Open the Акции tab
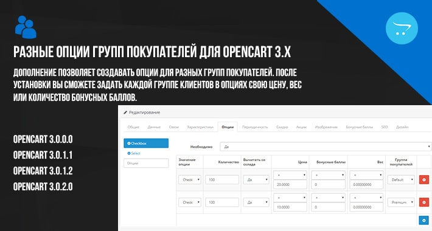Viewport: 432px width, 231px height. pos(301,127)
